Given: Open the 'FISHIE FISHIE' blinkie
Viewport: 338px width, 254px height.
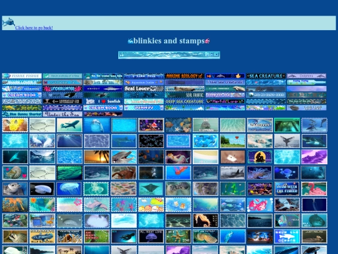Looking at the screenshot, I should [22, 76].
